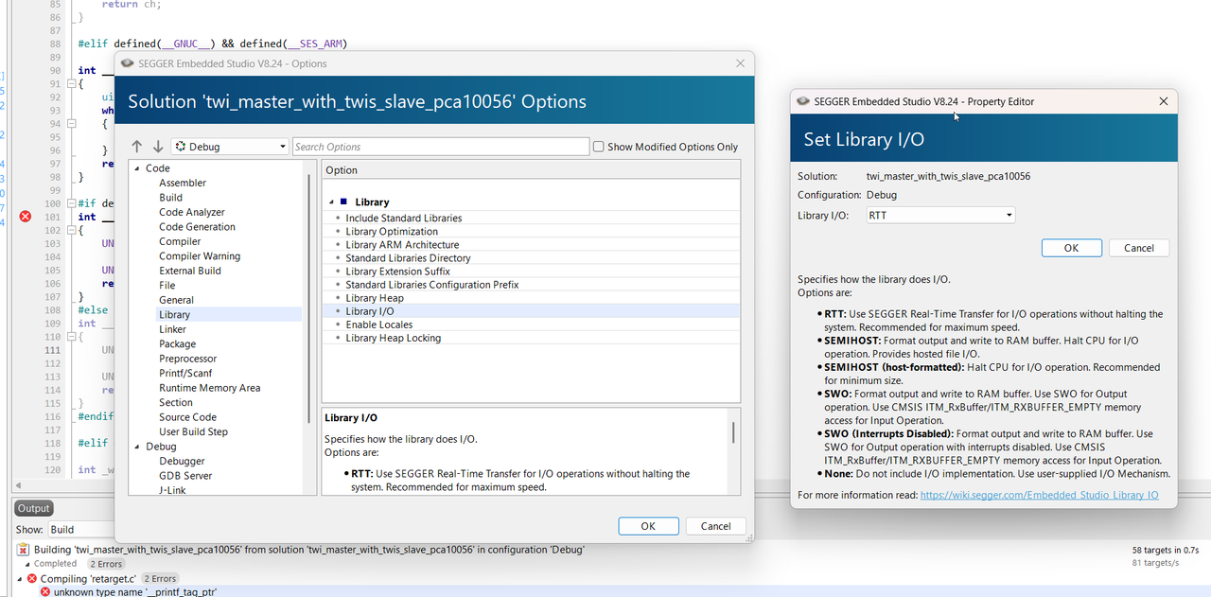
Task: Click the error marker on line 101
Action: click(x=26, y=217)
